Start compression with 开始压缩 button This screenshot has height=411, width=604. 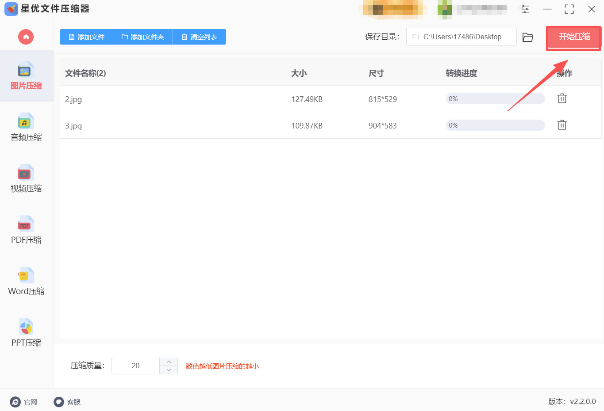(x=573, y=38)
